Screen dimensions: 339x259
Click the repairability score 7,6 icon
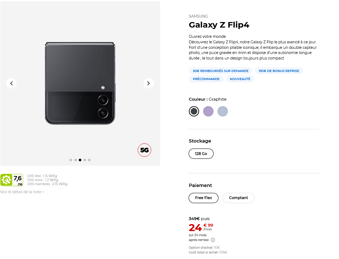pyautogui.click(x=12, y=180)
